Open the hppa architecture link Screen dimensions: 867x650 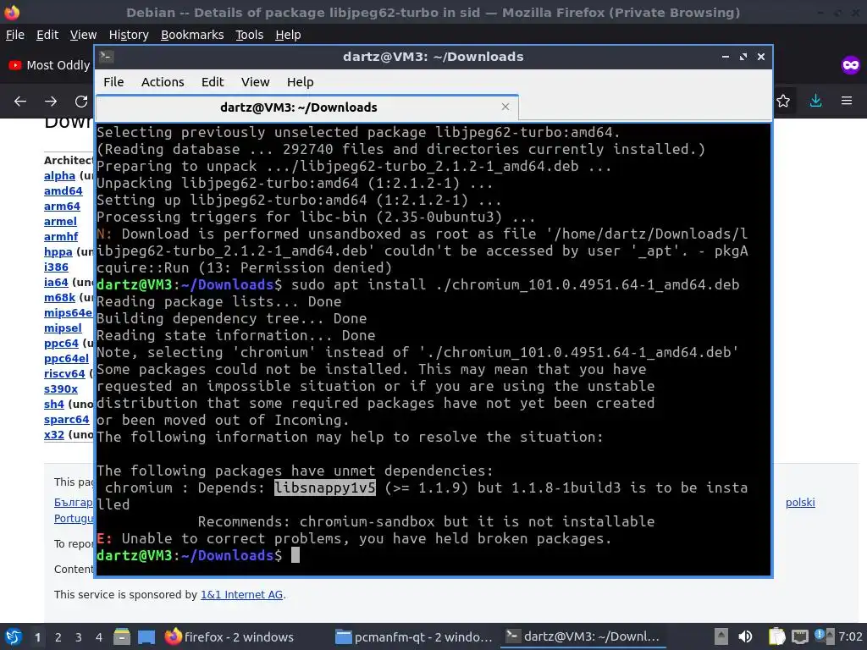pos(58,252)
